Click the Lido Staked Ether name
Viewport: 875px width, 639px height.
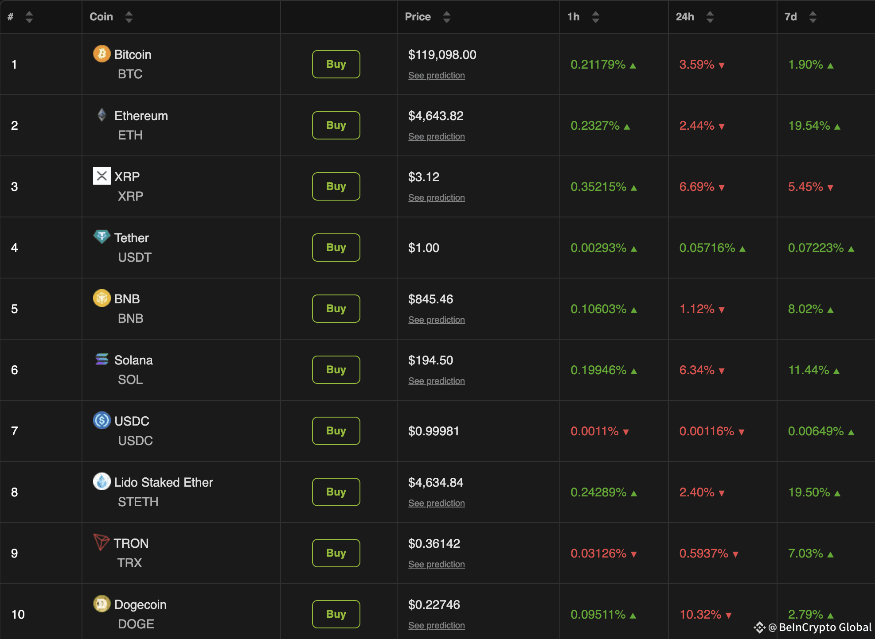click(x=164, y=482)
